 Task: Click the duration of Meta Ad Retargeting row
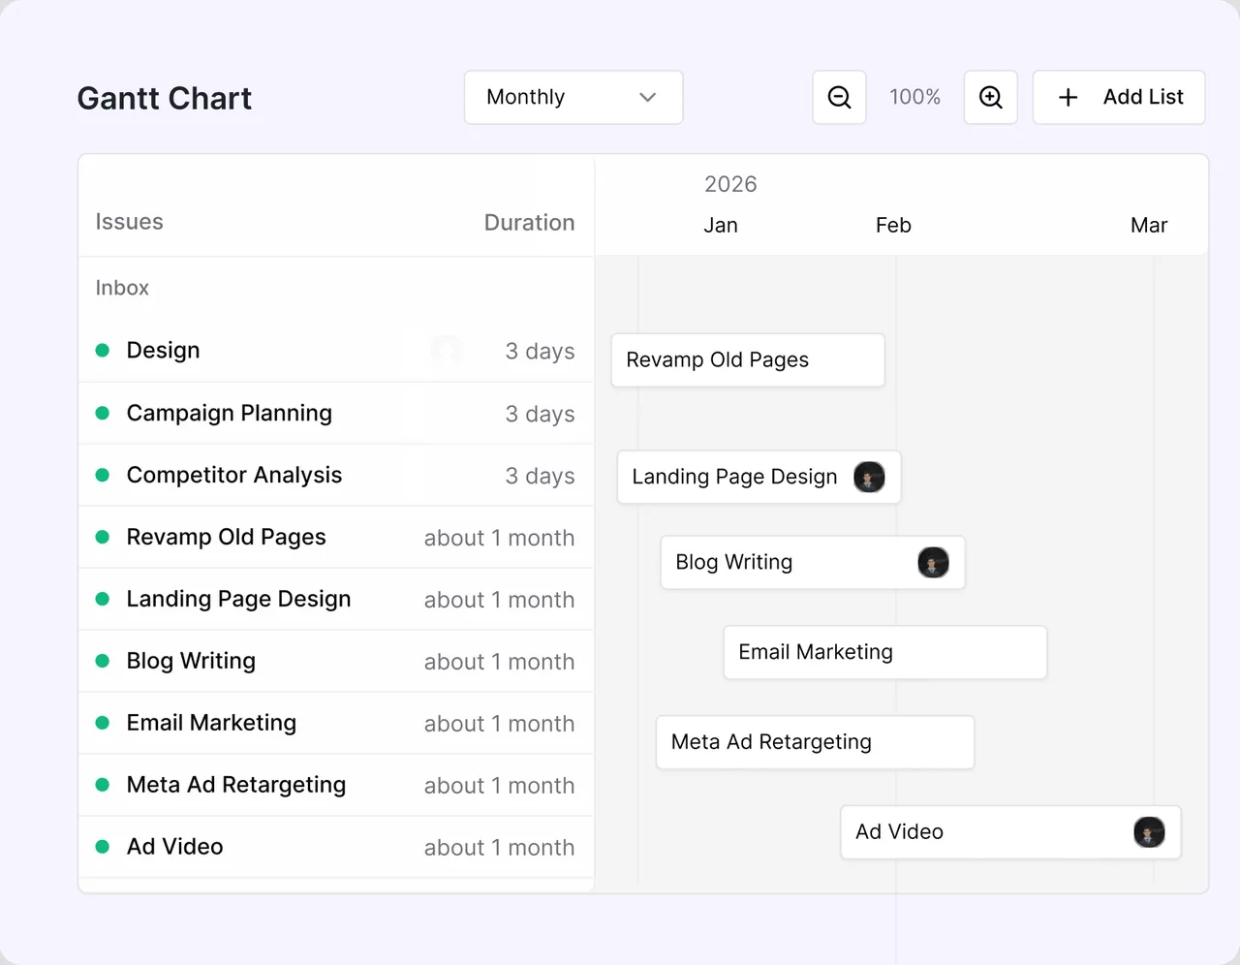tap(499, 786)
